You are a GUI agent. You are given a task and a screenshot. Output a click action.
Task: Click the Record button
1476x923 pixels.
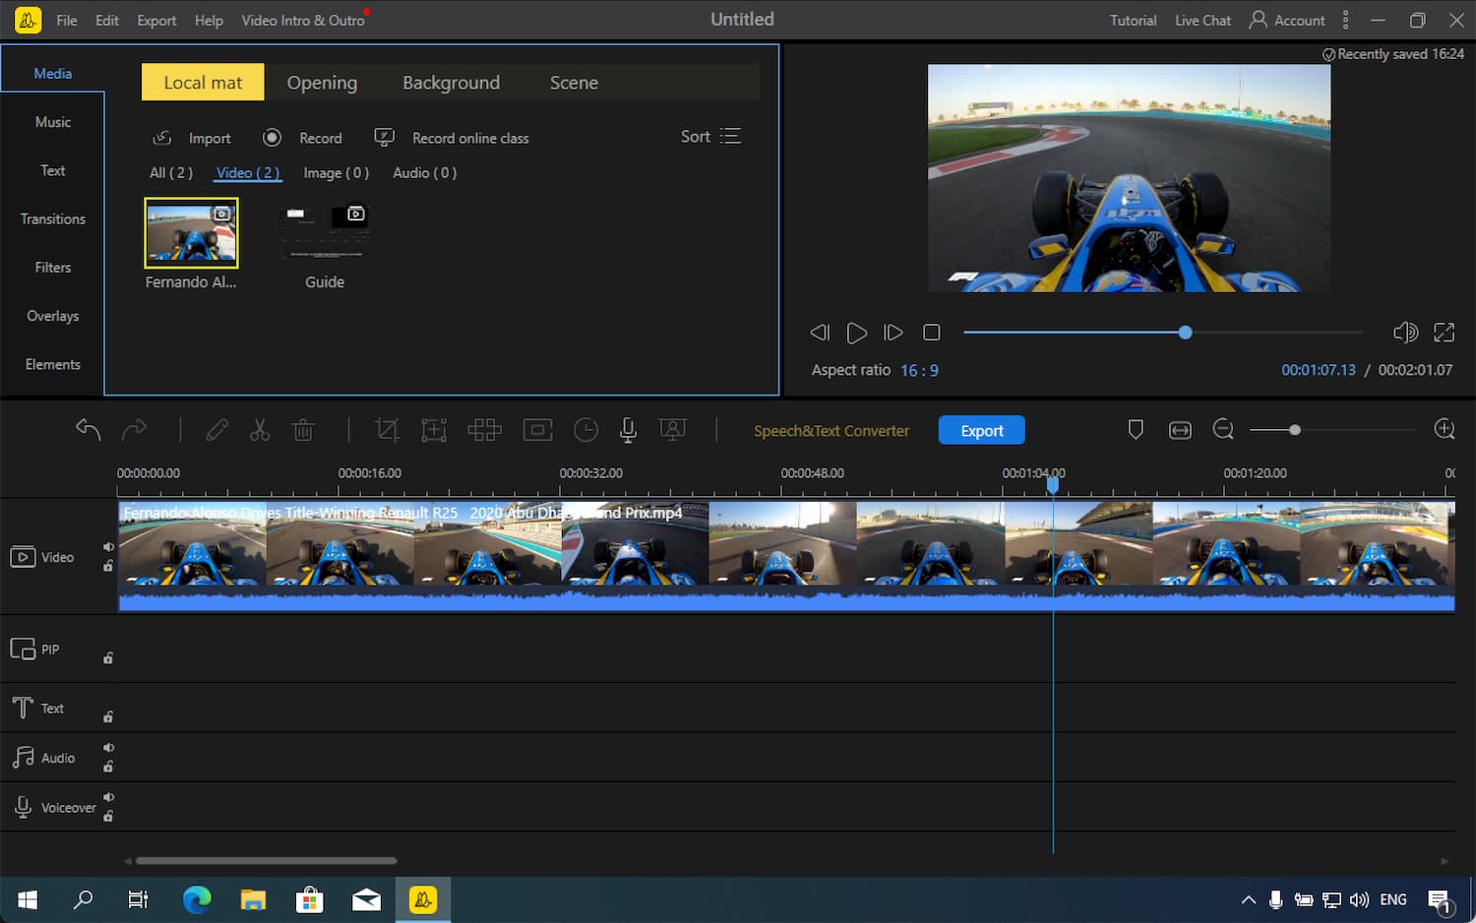click(x=302, y=138)
